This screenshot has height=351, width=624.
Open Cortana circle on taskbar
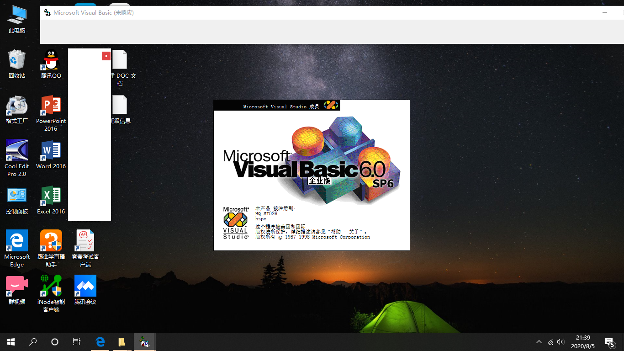coord(55,342)
